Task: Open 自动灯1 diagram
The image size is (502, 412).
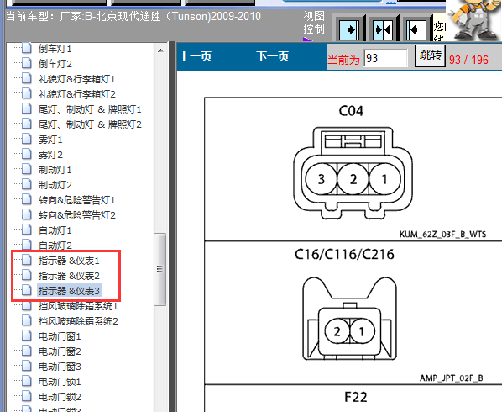Action: (x=55, y=230)
